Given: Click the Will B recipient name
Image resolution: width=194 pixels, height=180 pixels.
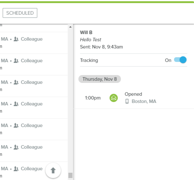Looking at the screenshot, I should (86, 33).
